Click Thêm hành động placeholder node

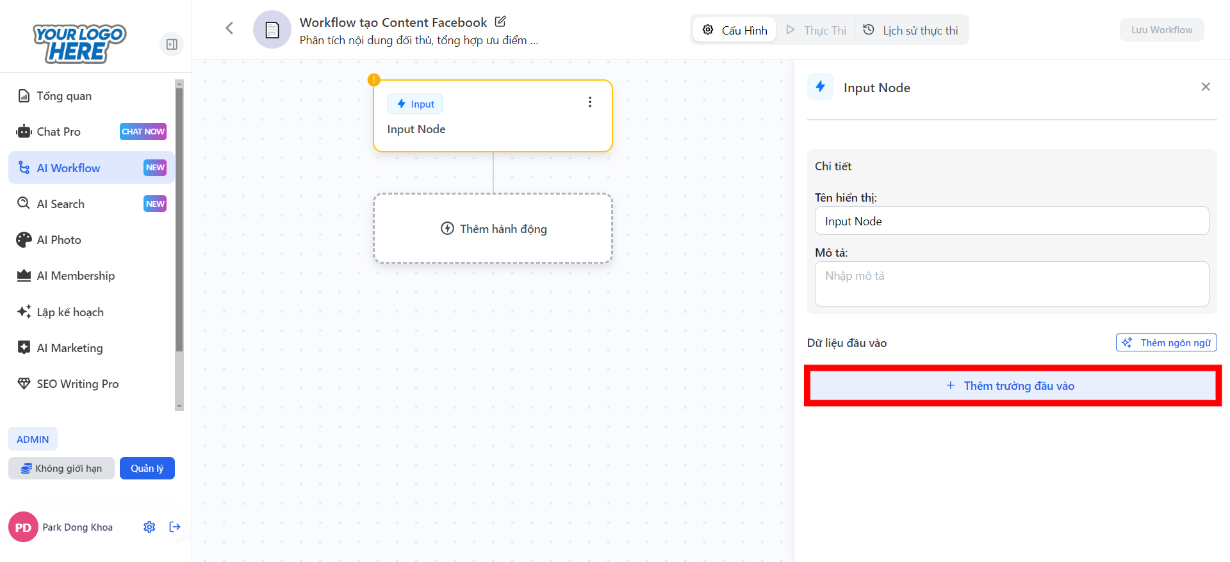tap(493, 229)
